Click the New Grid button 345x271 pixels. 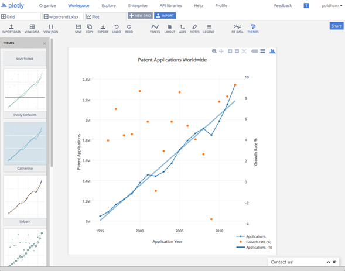click(140, 16)
